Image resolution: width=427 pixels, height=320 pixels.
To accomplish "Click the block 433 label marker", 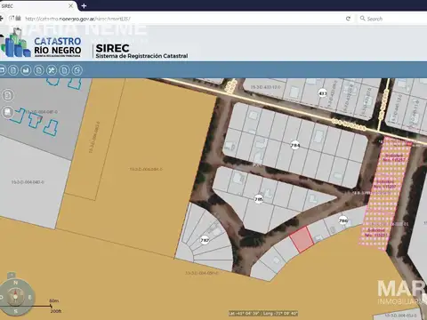I will 323,93.
